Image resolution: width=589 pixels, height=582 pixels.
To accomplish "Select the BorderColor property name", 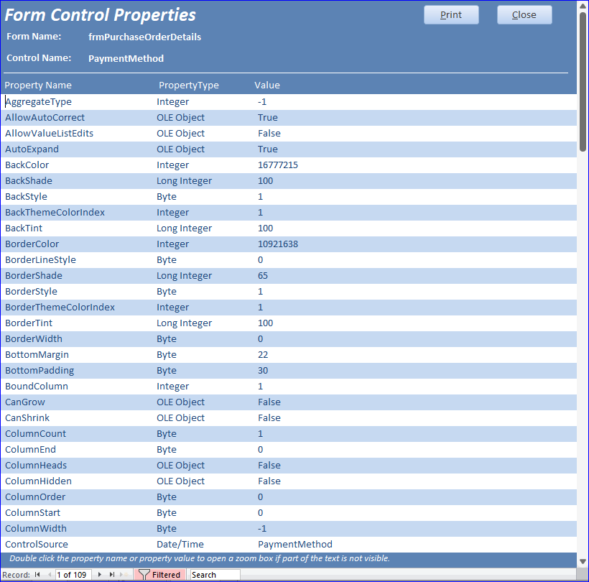I will pyautogui.click(x=32, y=244).
